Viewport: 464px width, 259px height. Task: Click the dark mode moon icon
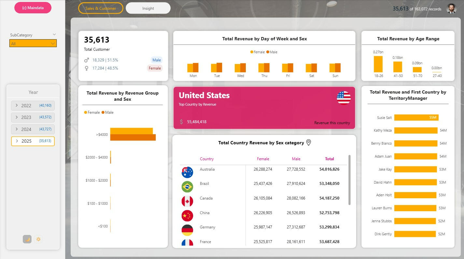[27, 239]
